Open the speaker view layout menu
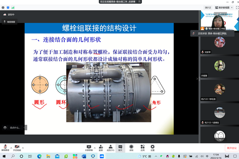Viewport: 239px width, 159px height. [x=224, y=7]
